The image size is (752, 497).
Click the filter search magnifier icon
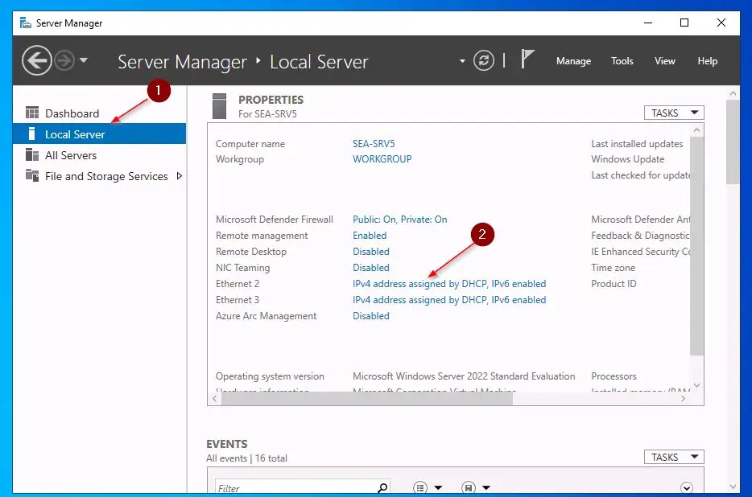click(x=382, y=488)
